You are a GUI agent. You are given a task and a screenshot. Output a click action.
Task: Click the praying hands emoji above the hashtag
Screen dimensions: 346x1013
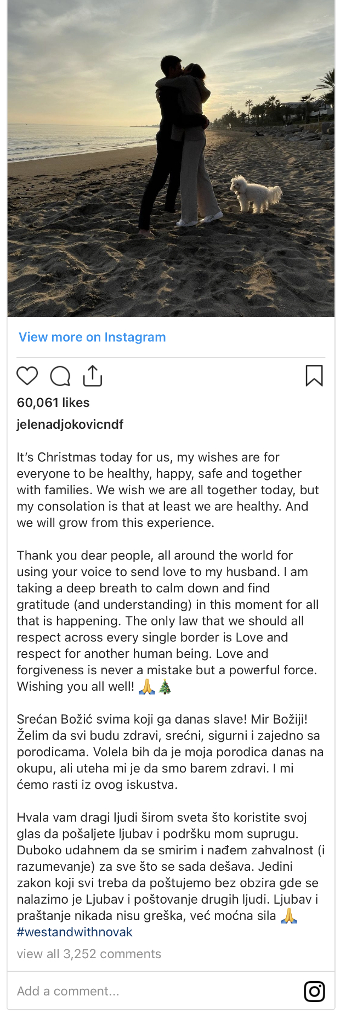coord(288,916)
